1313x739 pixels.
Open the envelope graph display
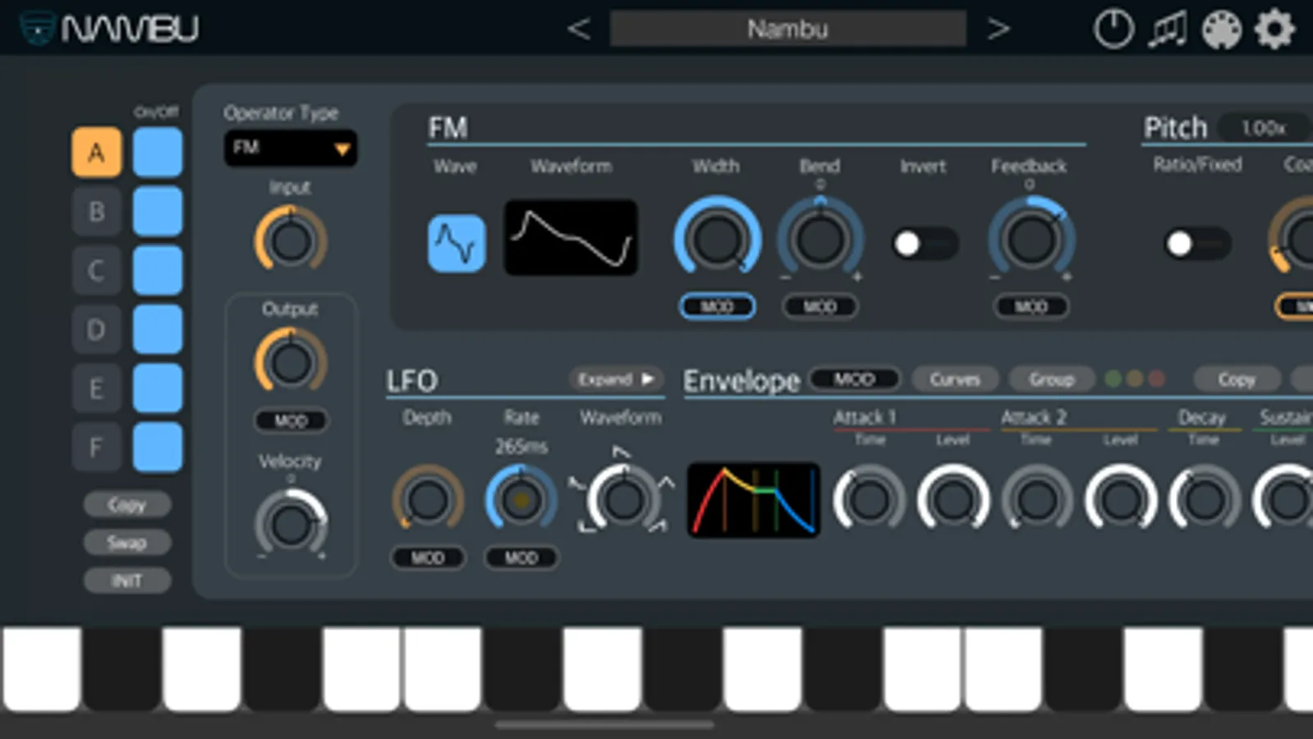coord(754,500)
